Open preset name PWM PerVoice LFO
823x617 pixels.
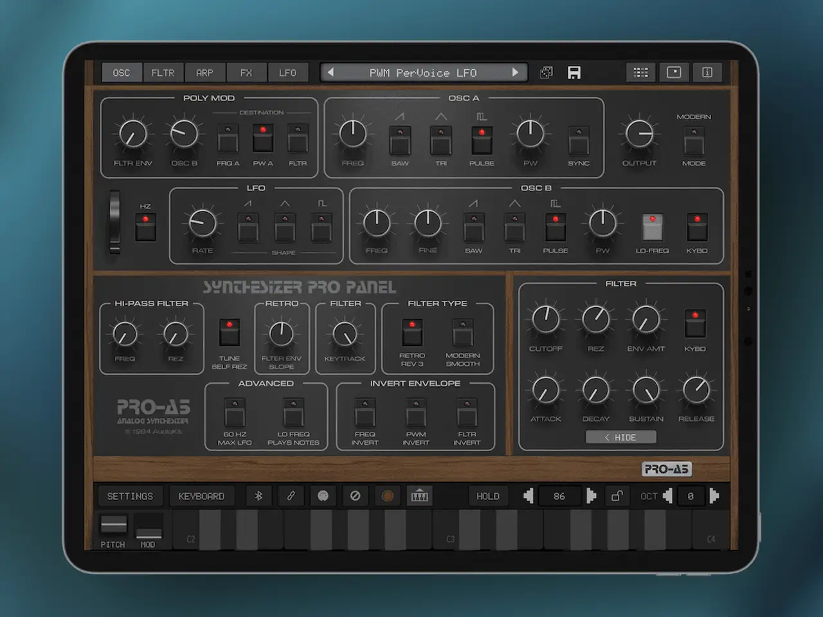(423, 73)
